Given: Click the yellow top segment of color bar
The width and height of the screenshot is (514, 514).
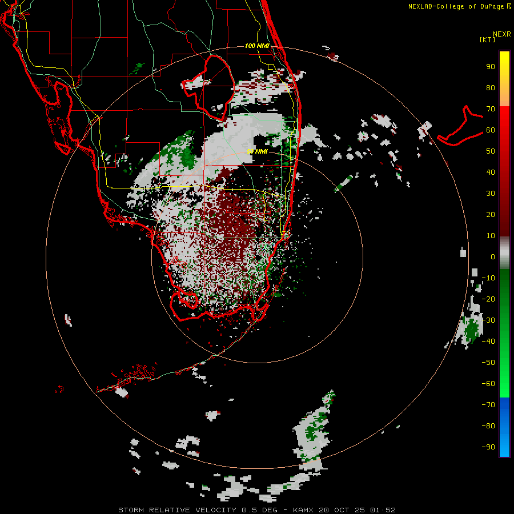Looking at the screenshot, I should 504,78.
